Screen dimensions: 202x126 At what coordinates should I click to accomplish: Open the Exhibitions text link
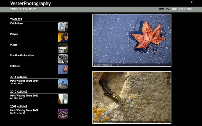16,23
